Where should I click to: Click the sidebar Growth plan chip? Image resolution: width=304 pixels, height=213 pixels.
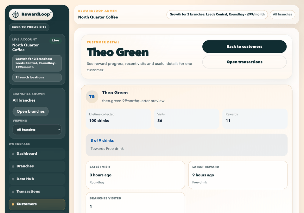(x=37, y=63)
